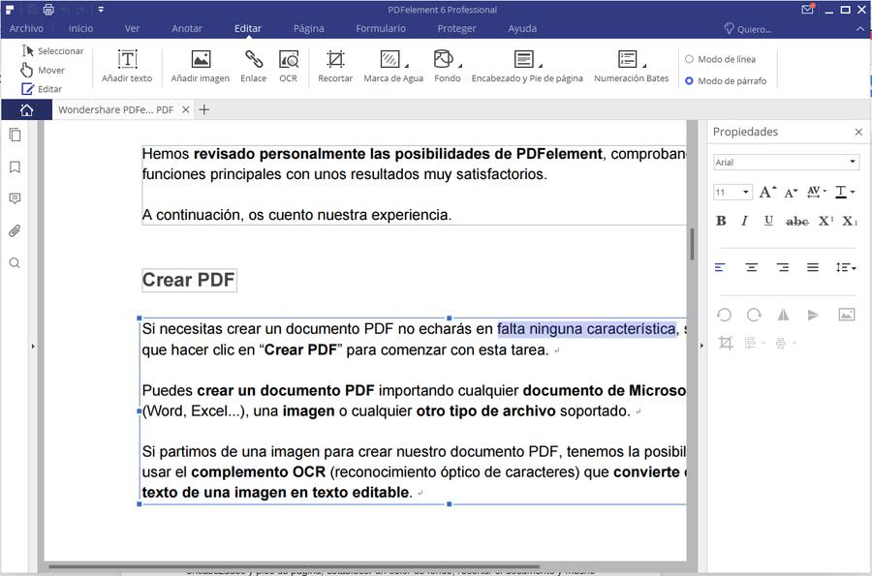Switch to the Proteger tab

pyautogui.click(x=456, y=28)
